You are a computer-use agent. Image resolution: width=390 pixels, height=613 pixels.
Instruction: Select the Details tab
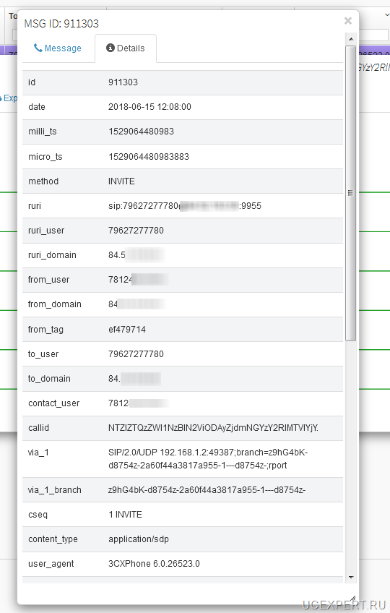tap(126, 48)
